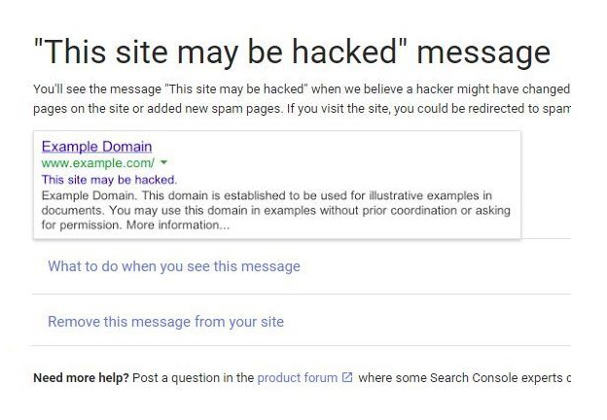Viewport: 607px width, 420px height.
Task: Click the bold "Need more help?" text
Action: click(81, 377)
